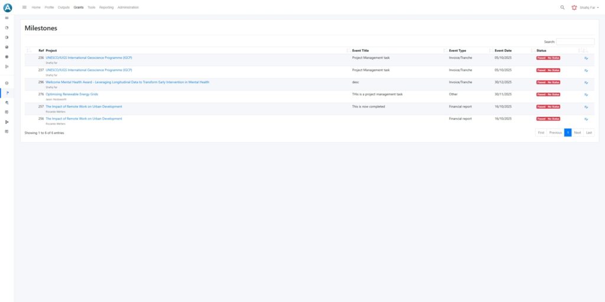Screen dimensions: 605x302
Task: Click the top-most sidebar icon below logo
Action: click(x=7, y=18)
